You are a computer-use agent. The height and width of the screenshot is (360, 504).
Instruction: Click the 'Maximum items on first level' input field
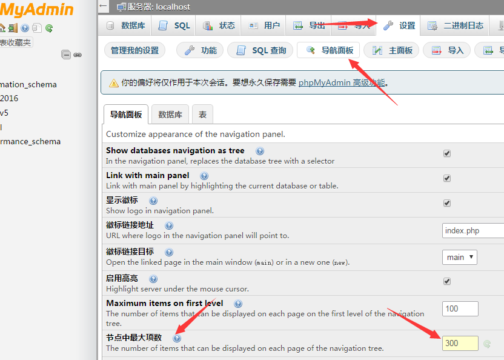(x=460, y=308)
